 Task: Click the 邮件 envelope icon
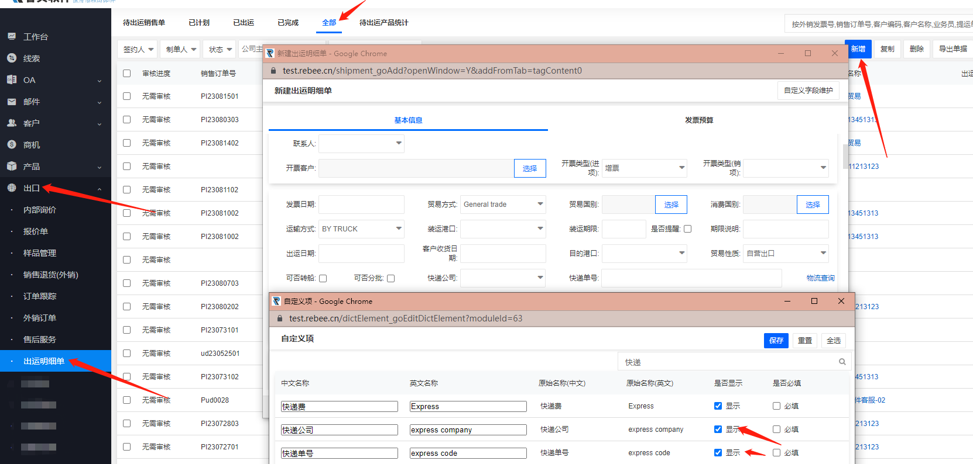12,101
